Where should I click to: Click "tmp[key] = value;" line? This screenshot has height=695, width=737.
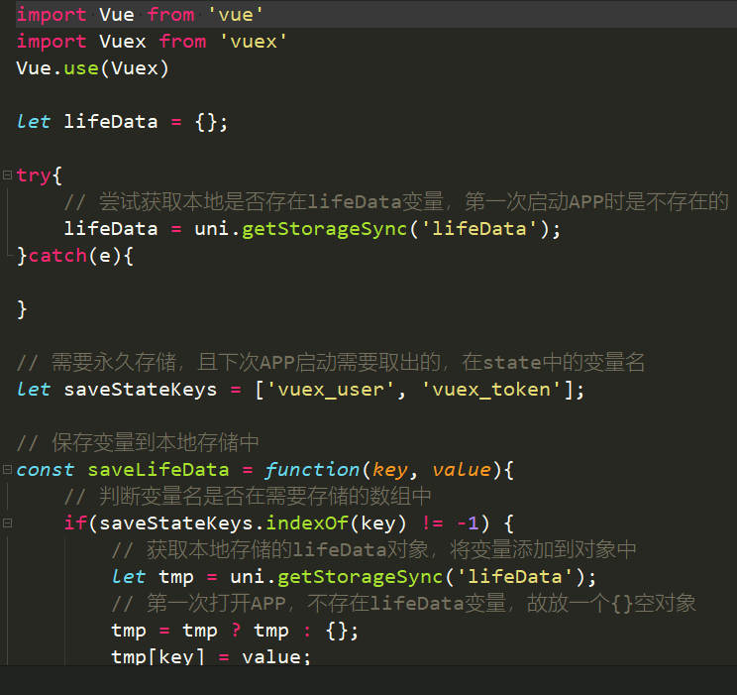click(211, 656)
